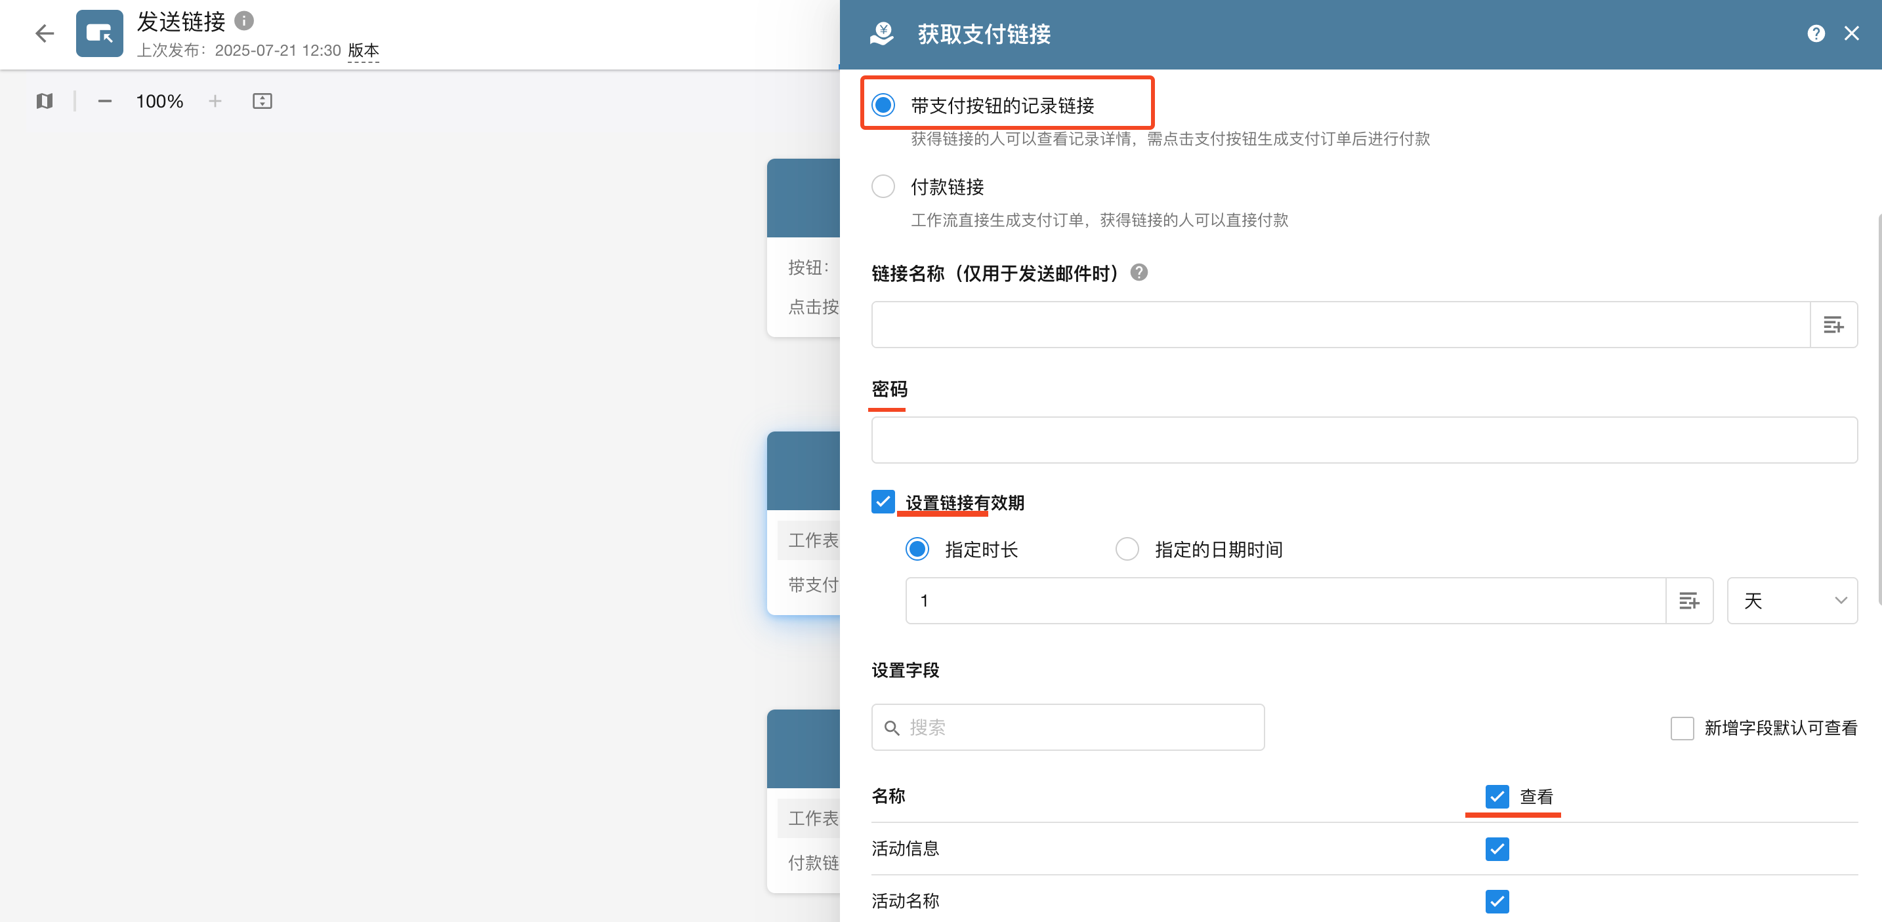The width and height of the screenshot is (1882, 922).
Task: Zoom out with the minus icon
Action: [x=104, y=102]
